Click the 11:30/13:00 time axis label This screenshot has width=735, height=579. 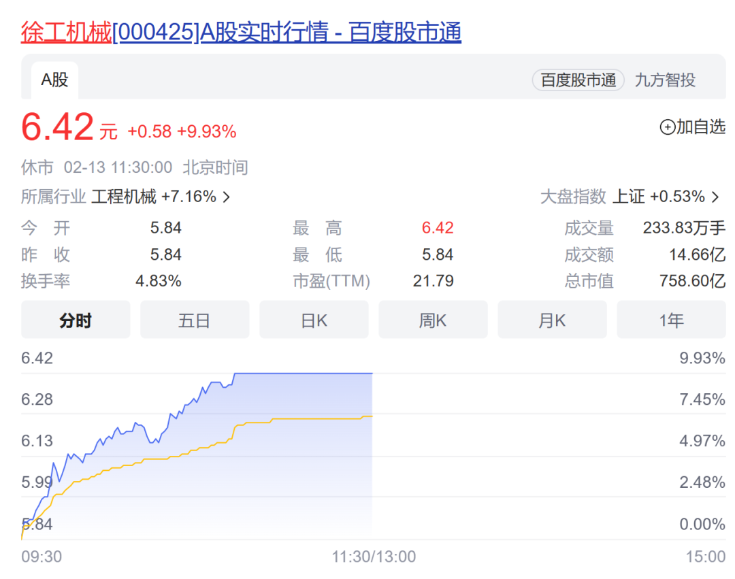click(x=374, y=557)
